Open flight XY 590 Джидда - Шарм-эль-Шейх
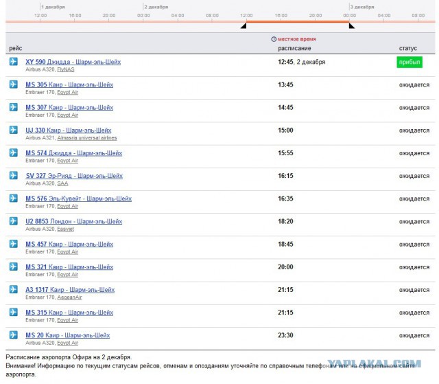 (x=73, y=62)
